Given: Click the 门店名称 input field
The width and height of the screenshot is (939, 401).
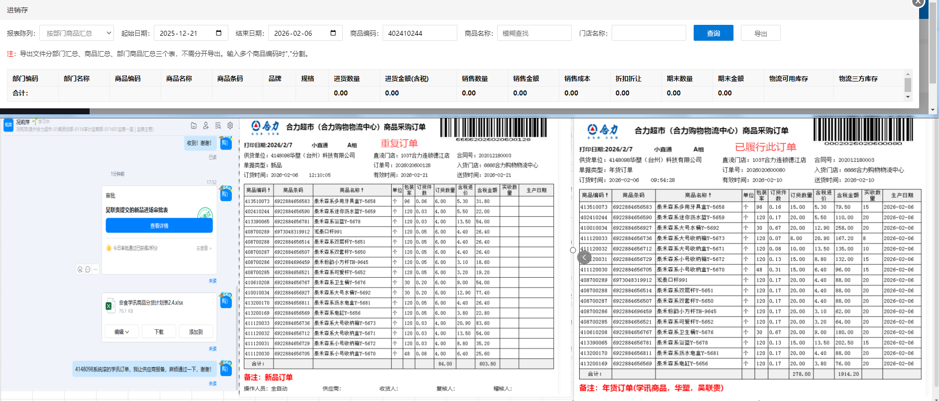Looking at the screenshot, I should point(648,33).
